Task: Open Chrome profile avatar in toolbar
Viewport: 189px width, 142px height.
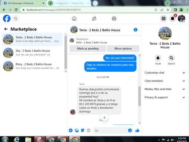Action: 181,10
